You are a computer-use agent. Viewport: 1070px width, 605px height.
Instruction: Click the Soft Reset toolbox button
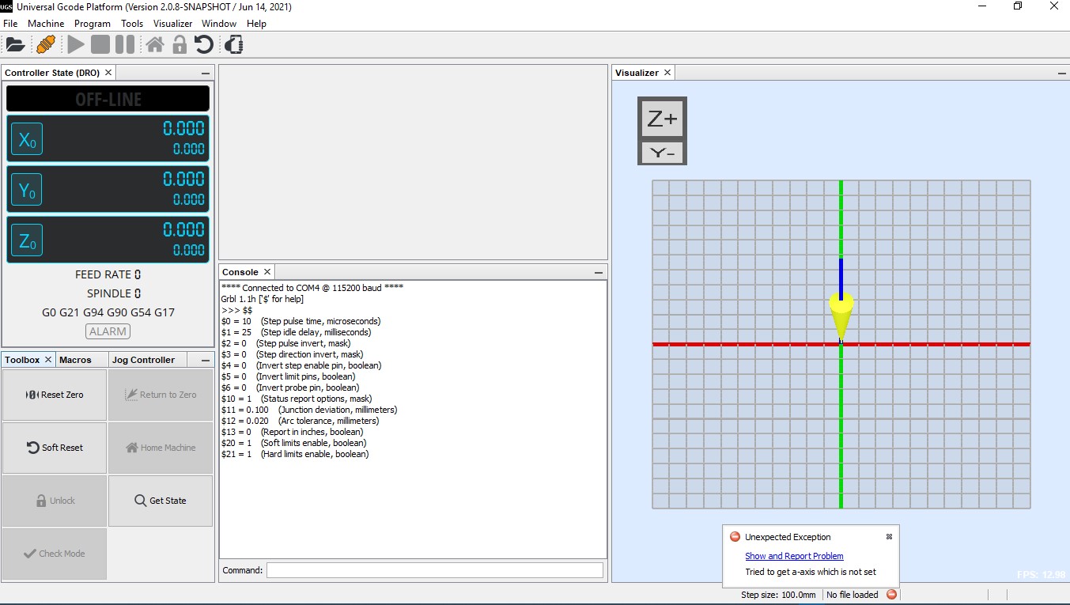(x=55, y=448)
